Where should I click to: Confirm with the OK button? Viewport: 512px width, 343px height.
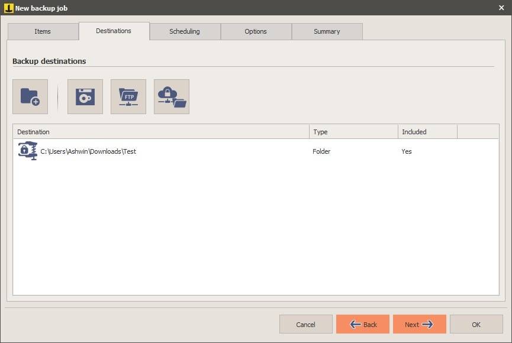coord(476,324)
